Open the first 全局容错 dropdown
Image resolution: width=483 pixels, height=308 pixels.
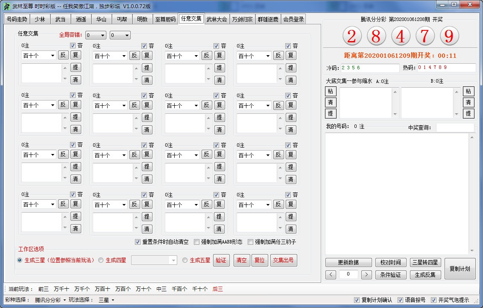tap(96, 36)
